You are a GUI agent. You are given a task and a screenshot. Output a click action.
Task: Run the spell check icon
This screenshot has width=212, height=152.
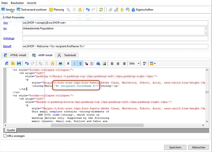[x=145, y=63]
